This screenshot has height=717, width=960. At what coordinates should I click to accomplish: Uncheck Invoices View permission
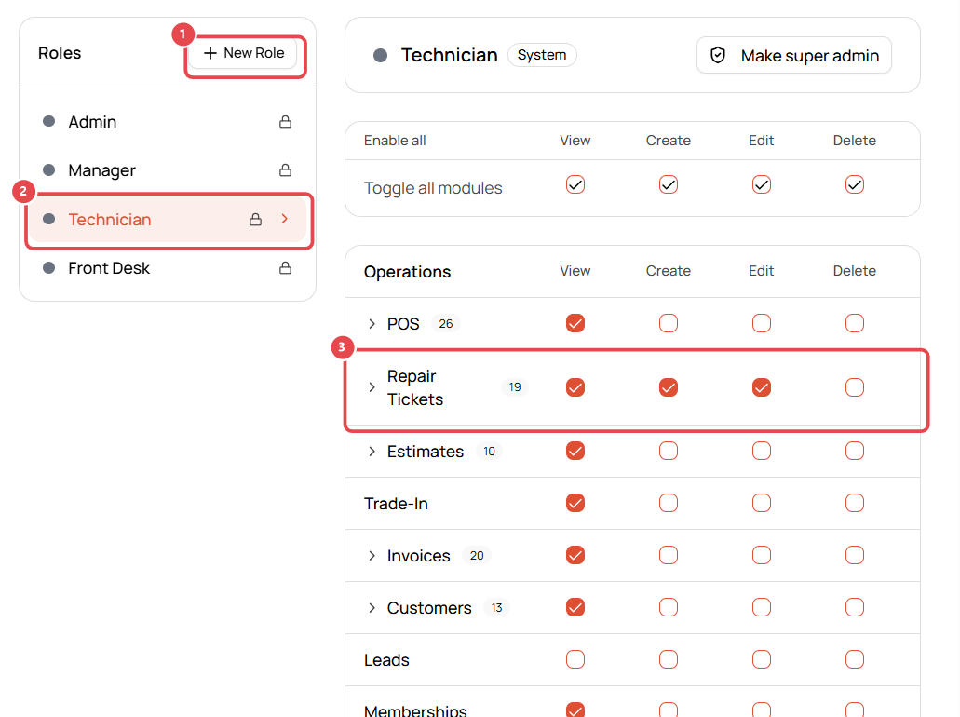pos(575,555)
